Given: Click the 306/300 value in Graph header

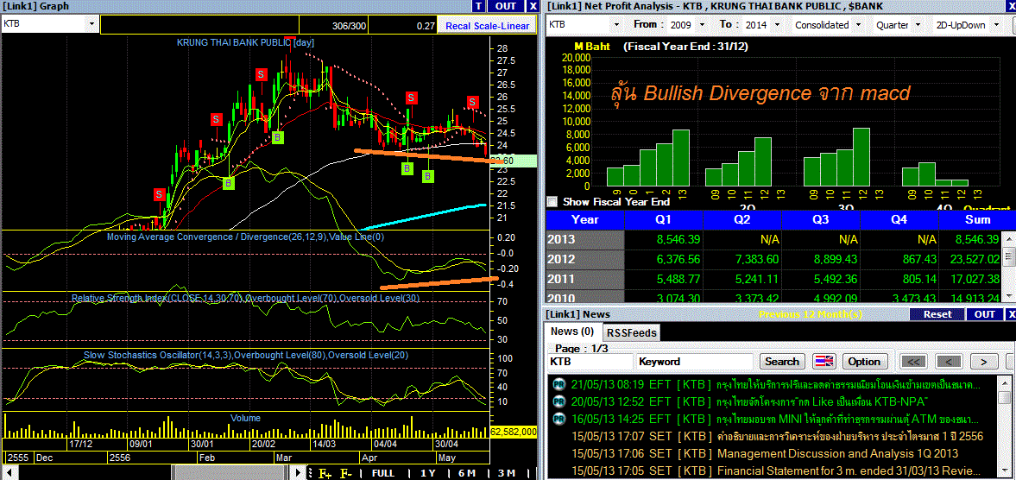Looking at the screenshot, I should [x=349, y=26].
